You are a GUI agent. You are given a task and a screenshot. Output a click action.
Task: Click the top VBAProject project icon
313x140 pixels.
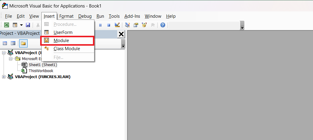pos(10,53)
